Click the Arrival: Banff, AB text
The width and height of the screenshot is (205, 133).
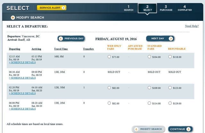pyautogui.click(x=19, y=40)
